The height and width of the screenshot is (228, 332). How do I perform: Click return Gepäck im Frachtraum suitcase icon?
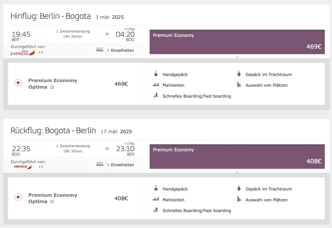[239, 188]
